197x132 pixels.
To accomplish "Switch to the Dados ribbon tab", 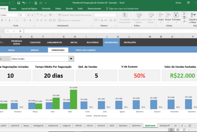I will pos(58,9).
